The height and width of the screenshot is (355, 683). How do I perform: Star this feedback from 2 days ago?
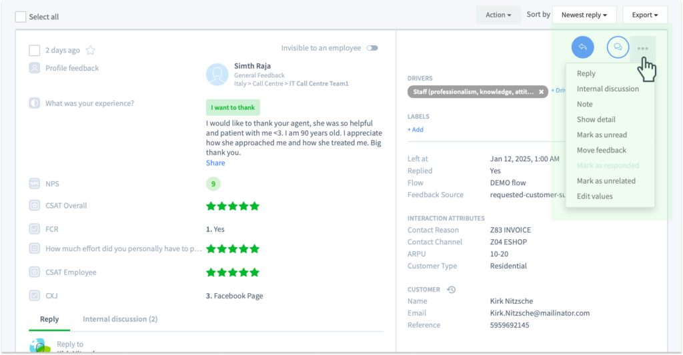[90, 51]
